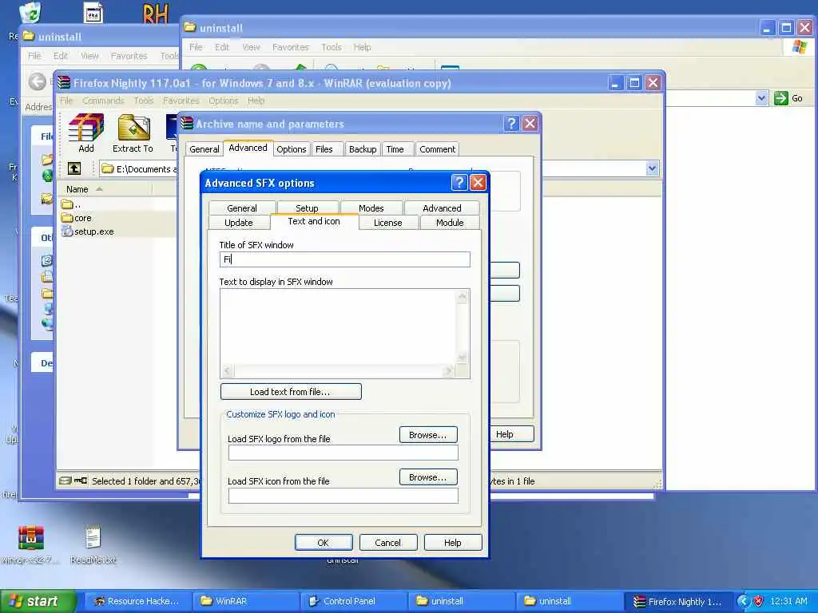
Task: Select the parent '..' folder entry
Action: pos(71,204)
